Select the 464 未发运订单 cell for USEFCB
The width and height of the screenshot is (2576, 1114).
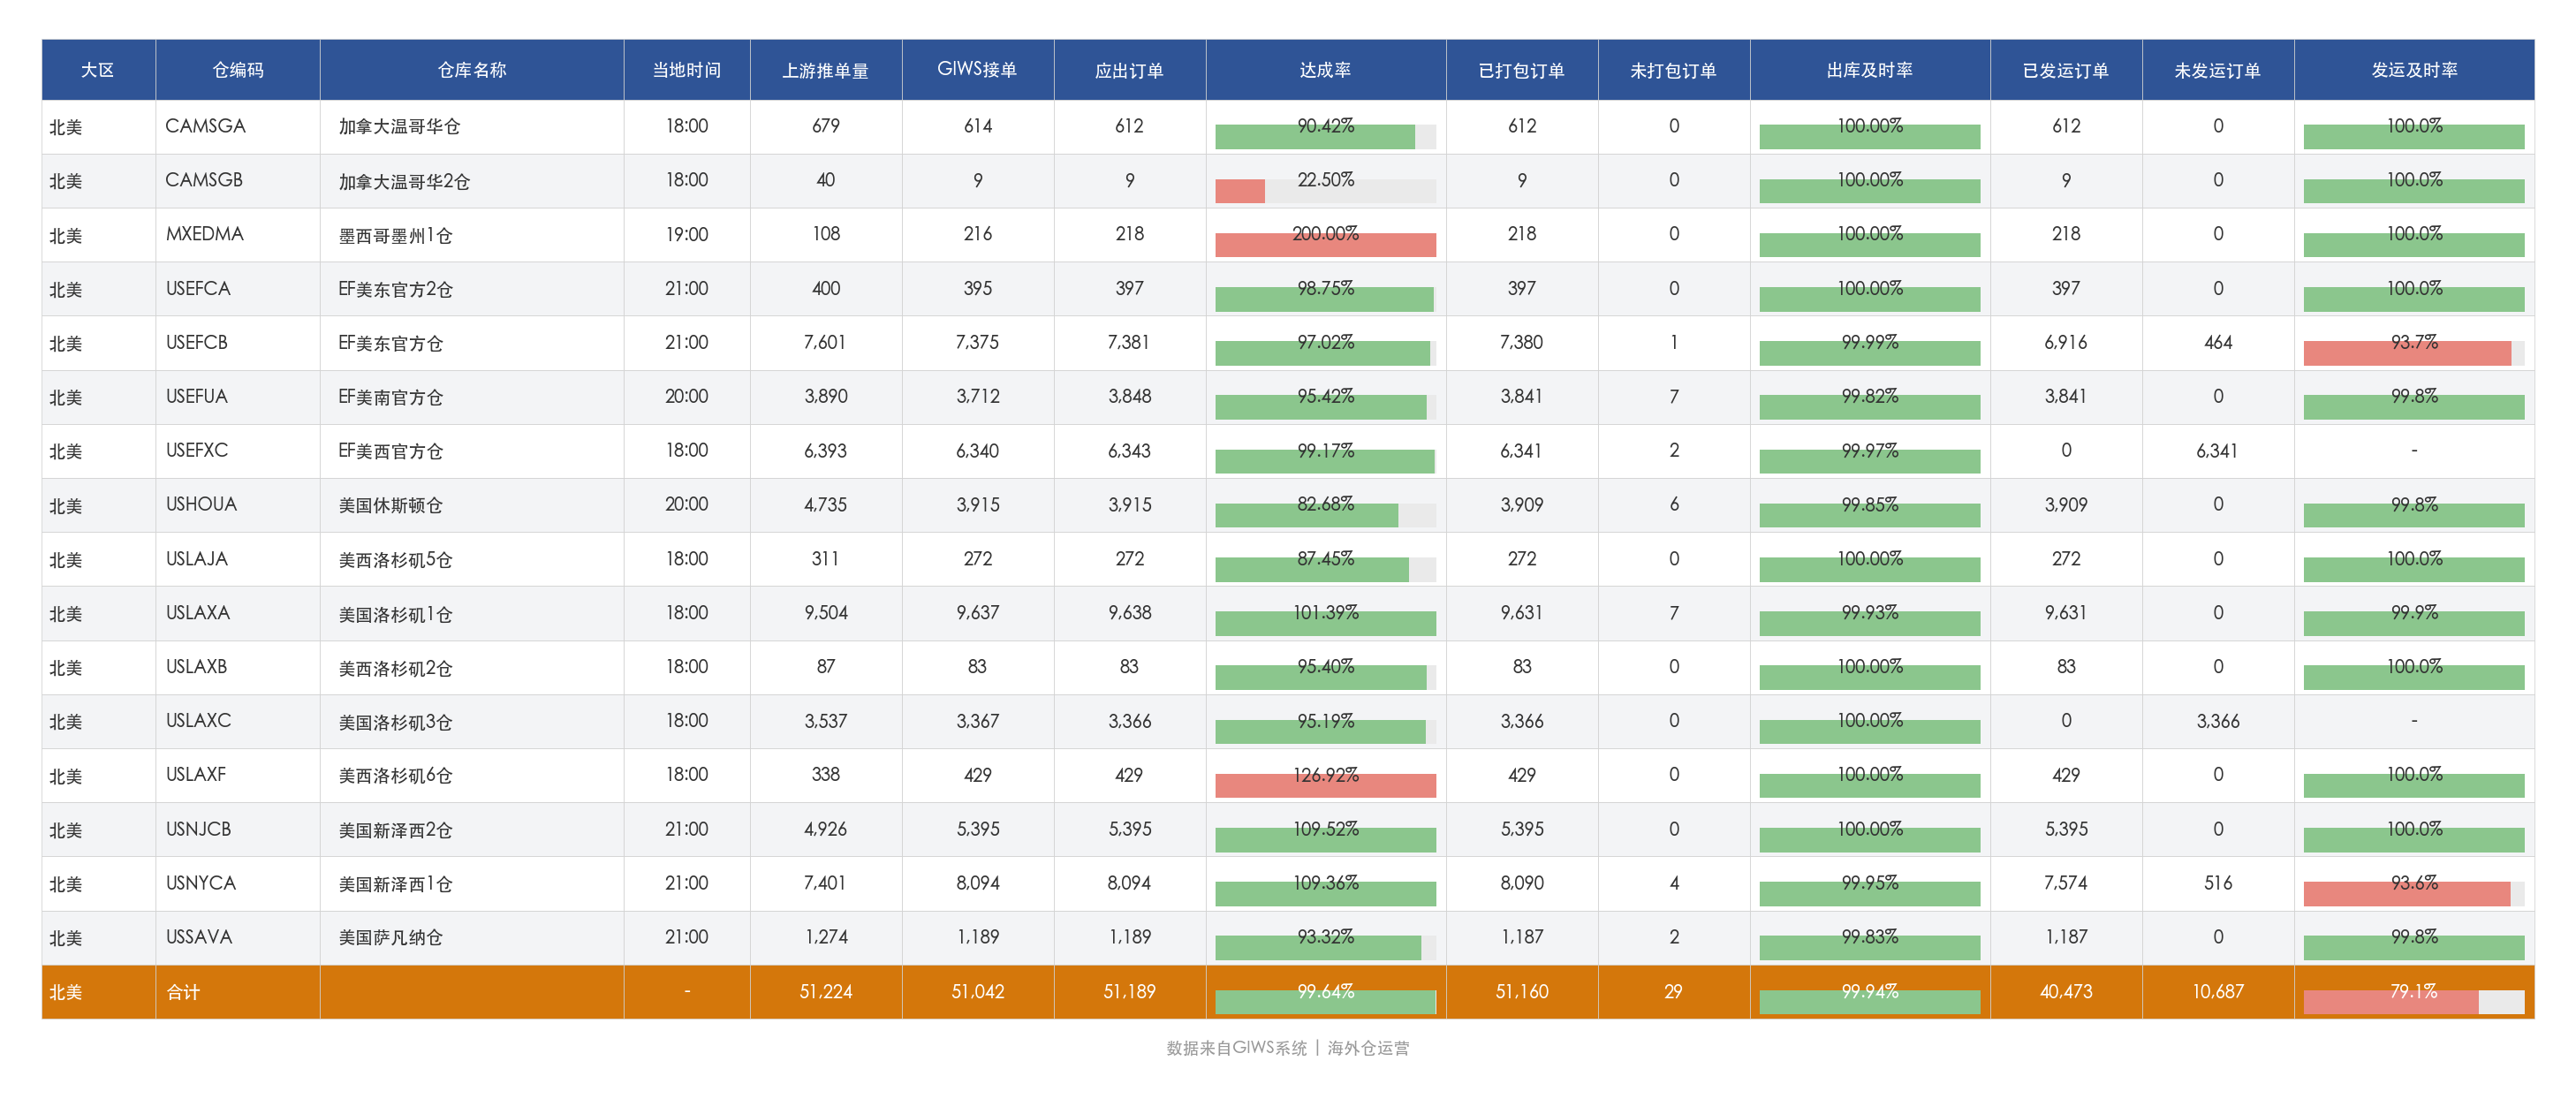[2218, 342]
